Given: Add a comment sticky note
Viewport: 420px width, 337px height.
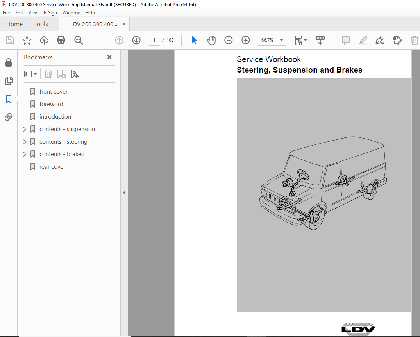Looking at the screenshot, I should tap(345, 40).
